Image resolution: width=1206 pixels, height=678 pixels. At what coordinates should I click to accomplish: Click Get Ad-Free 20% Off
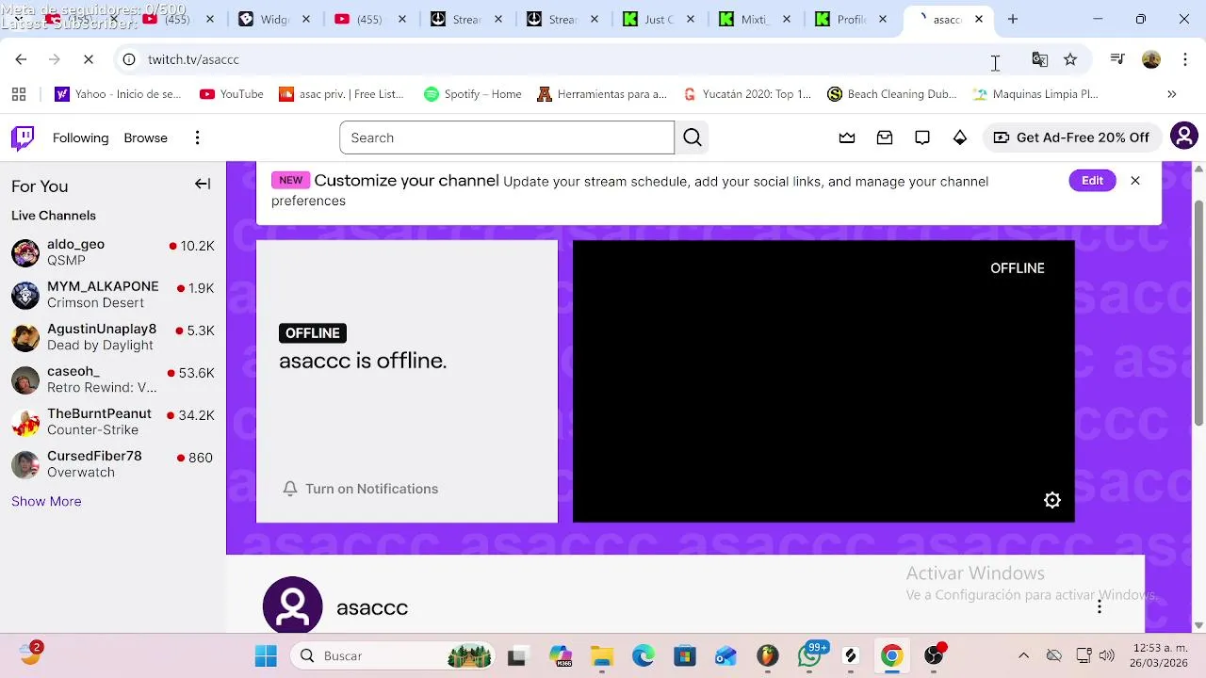point(1071,137)
